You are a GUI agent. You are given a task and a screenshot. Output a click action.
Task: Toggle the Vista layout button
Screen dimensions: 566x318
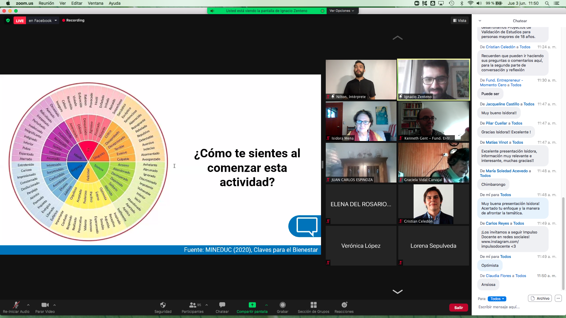pyautogui.click(x=460, y=21)
